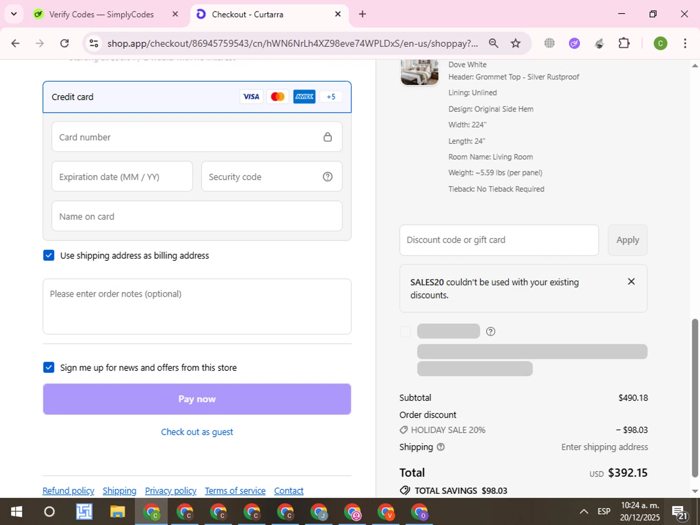Click the page vertical scrollbar thumb
The image size is (700, 525).
point(695,398)
